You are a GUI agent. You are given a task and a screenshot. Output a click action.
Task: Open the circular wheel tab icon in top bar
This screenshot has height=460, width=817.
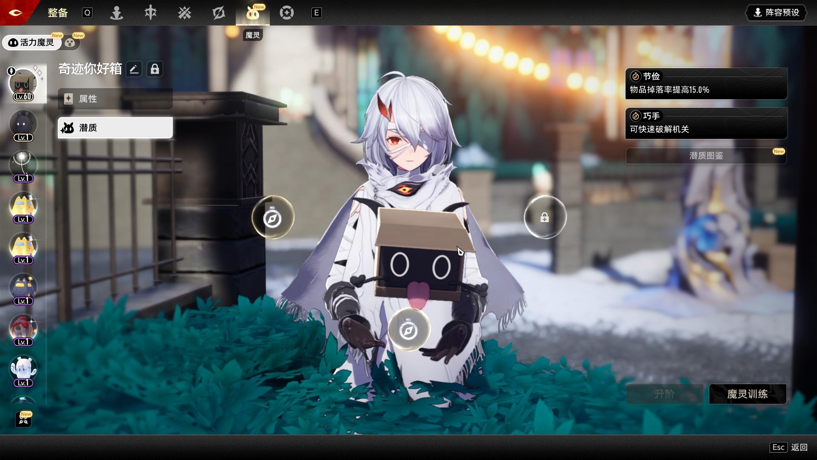pos(287,13)
